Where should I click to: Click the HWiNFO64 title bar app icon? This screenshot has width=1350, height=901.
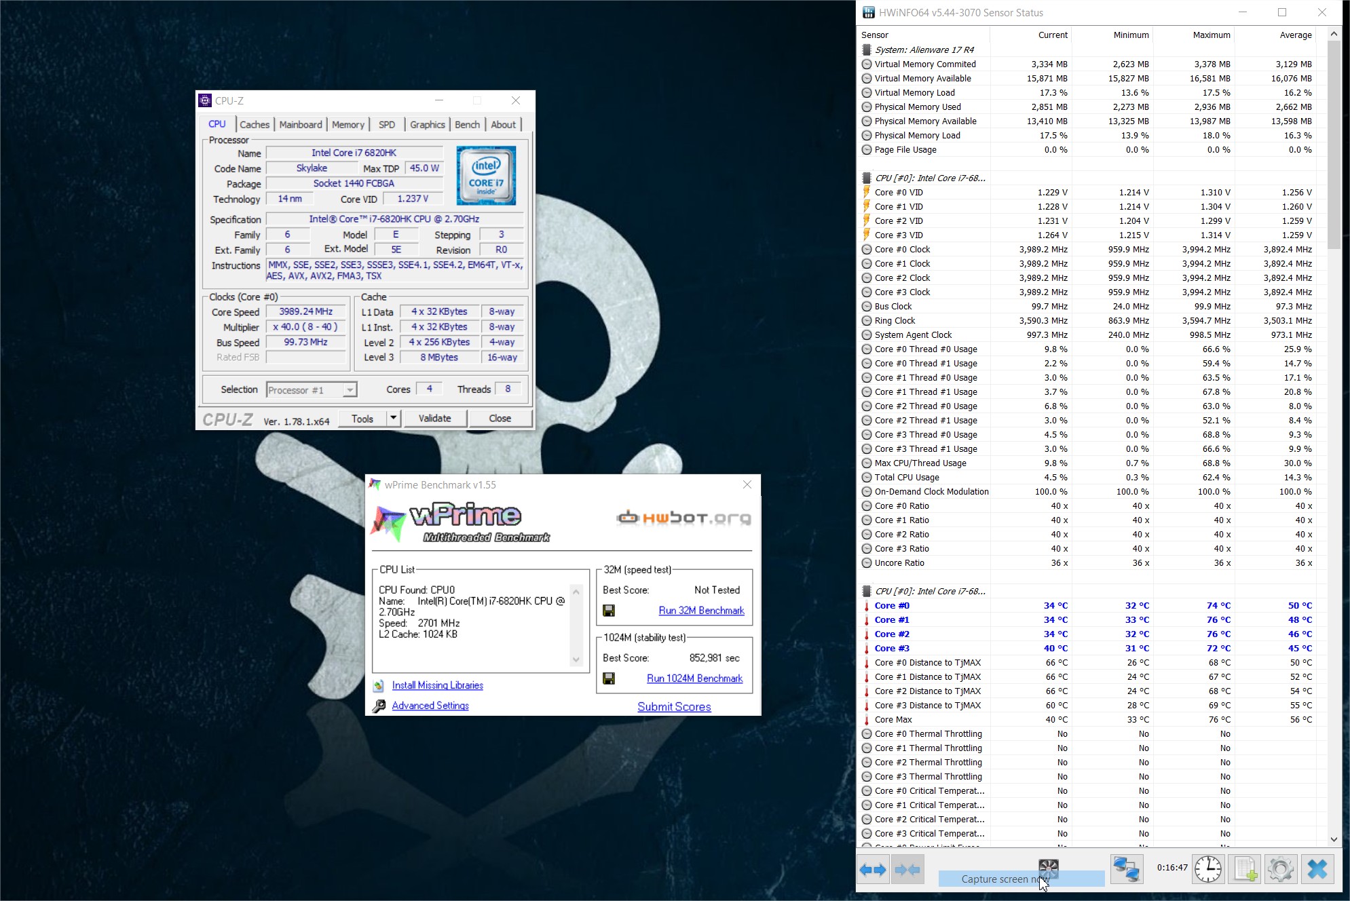(x=869, y=12)
